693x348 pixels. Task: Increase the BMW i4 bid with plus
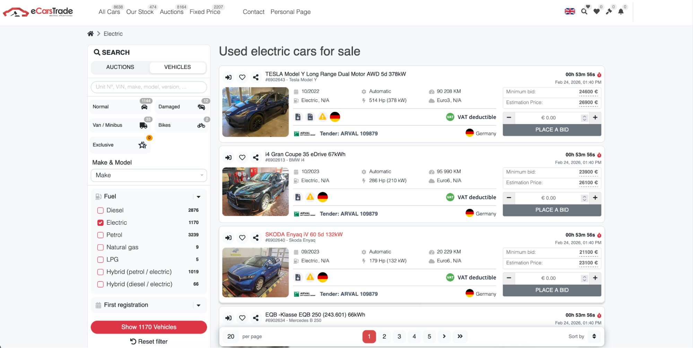595,198
